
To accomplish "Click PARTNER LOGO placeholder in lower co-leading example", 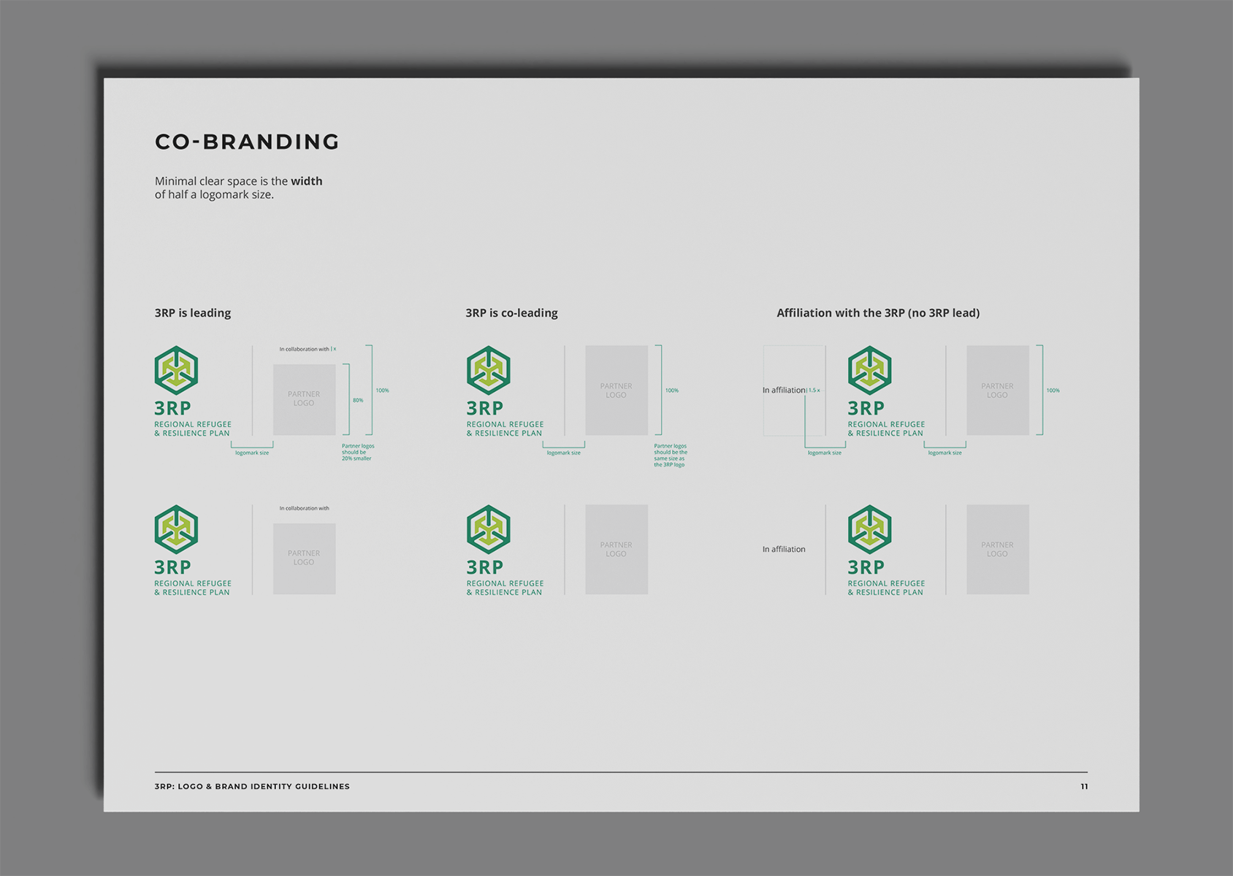I will [616, 549].
